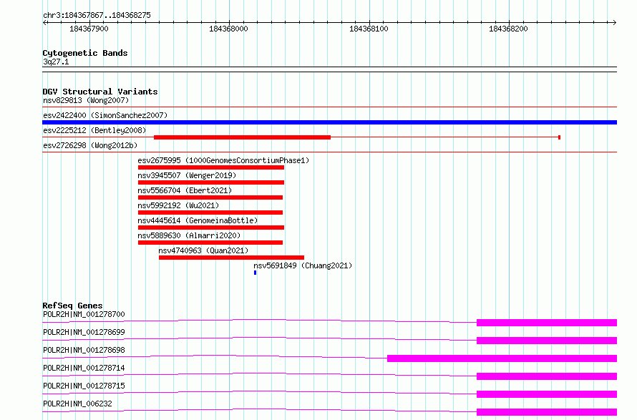Open the esv2726298 (Wong2012b) label
The height and width of the screenshot is (420, 637).
click(90, 145)
